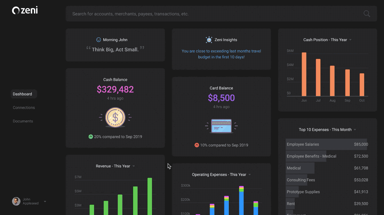
Task: Open the Top 10 Expenses month dropdown
Action: (355, 129)
